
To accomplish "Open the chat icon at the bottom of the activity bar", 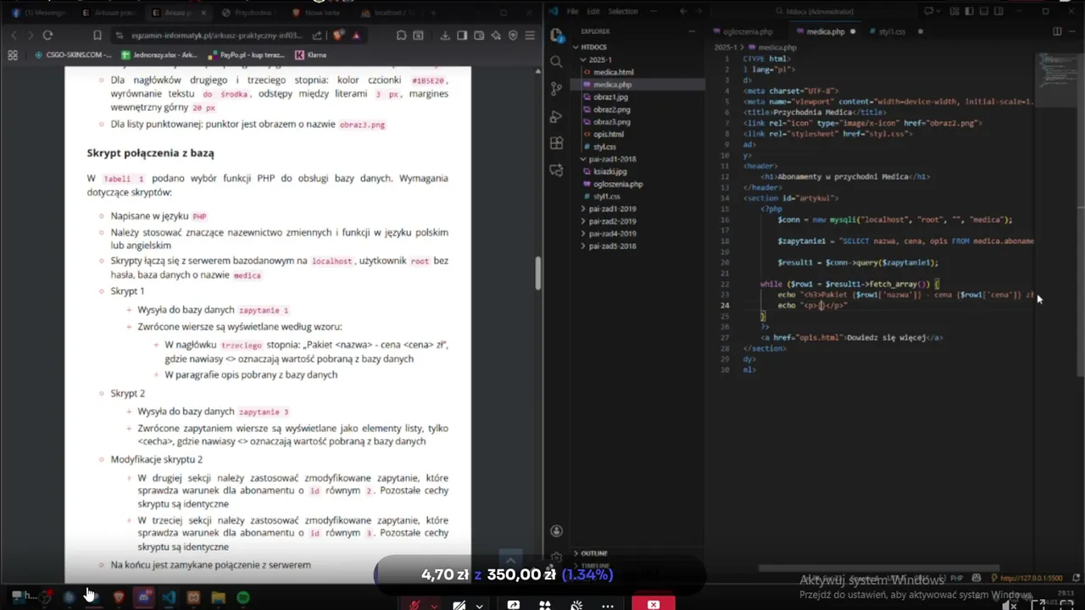I will (x=556, y=169).
